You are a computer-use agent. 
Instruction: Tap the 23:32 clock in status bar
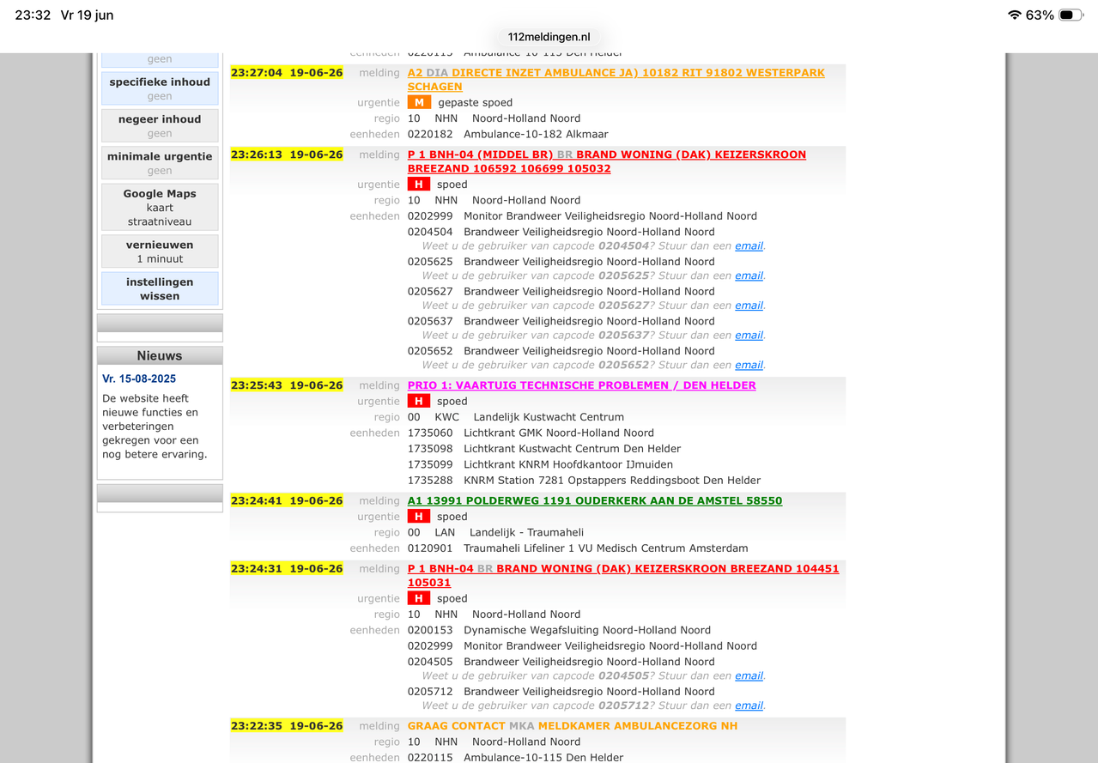[33, 15]
